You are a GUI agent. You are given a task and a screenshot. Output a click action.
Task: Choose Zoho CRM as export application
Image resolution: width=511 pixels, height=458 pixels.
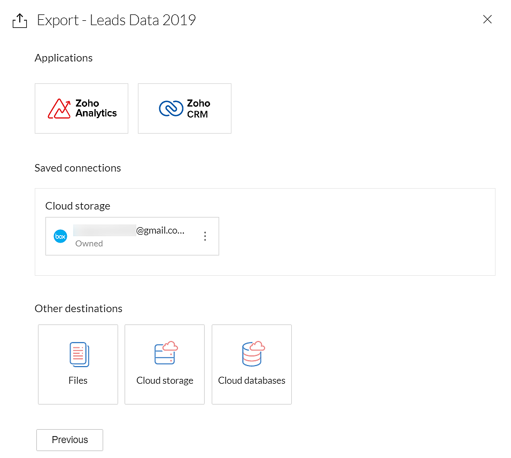[184, 108]
